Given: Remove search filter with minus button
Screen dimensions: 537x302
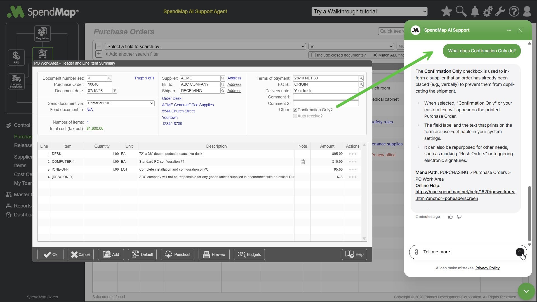Looking at the screenshot, I should (99, 46).
